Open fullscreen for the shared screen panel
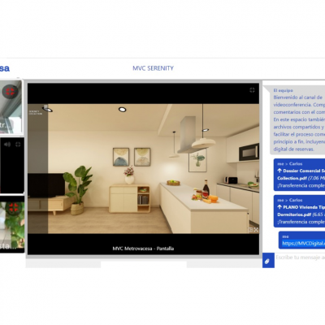This screenshot has width=325, height=325. (x=252, y=90)
